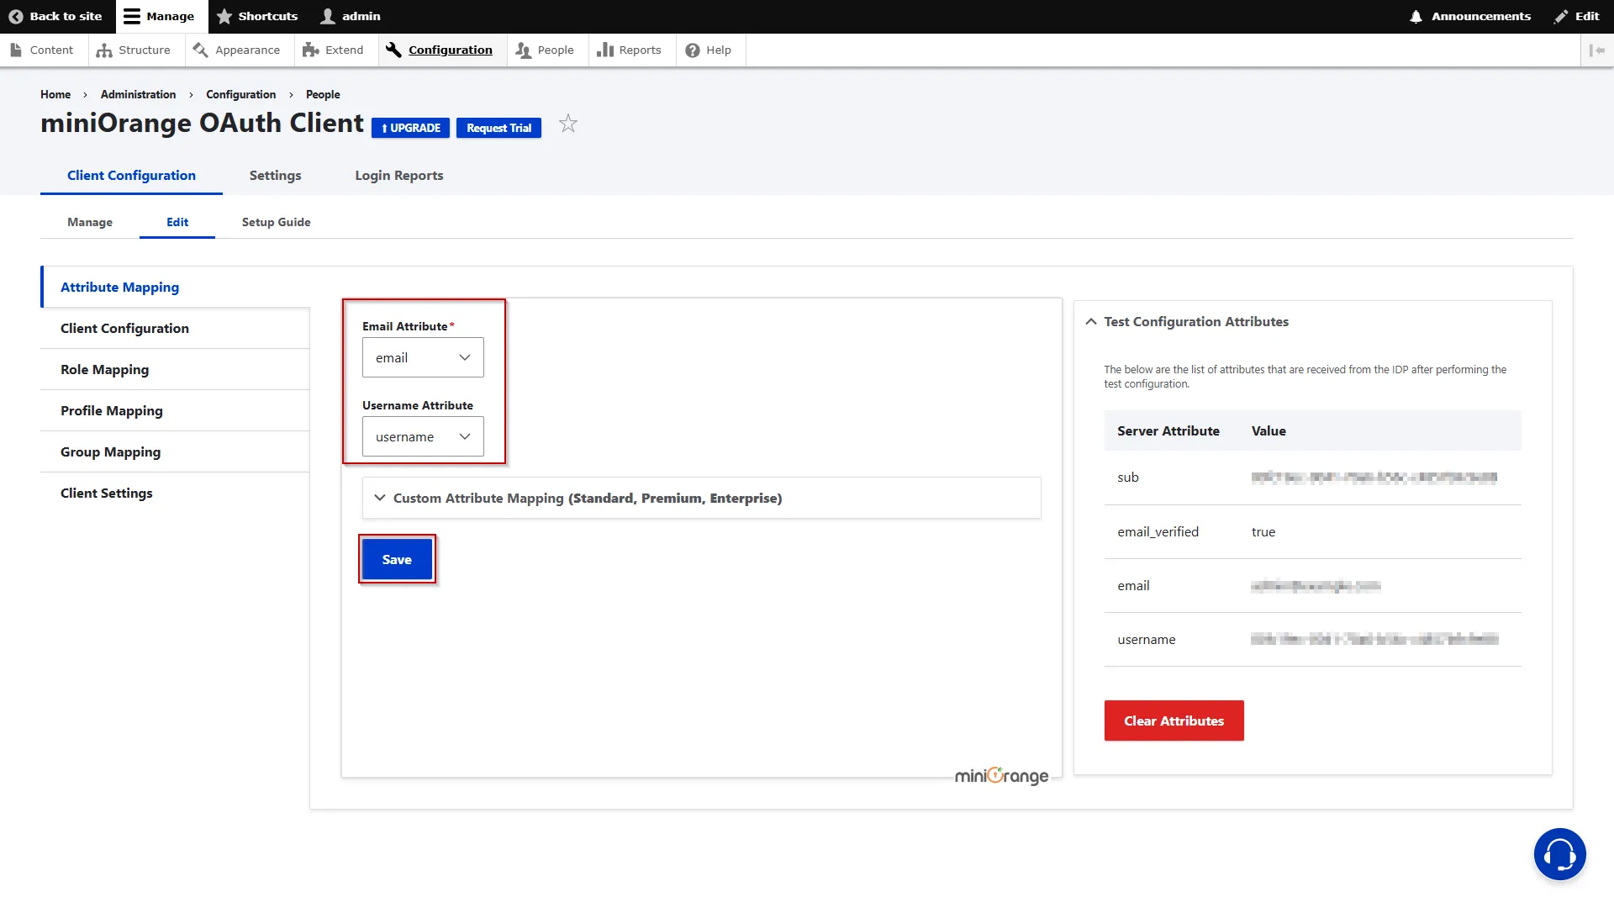1614x908 pixels.
Task: Click the Back to site arrow icon
Action: point(15,16)
